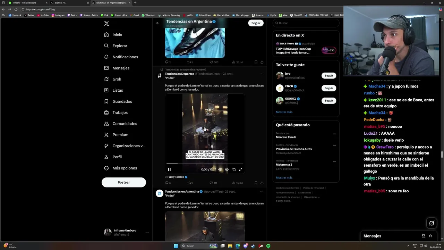Click the Organizaciones lightning icon
Image resolution: width=444 pixels, height=250 pixels.
(106, 146)
